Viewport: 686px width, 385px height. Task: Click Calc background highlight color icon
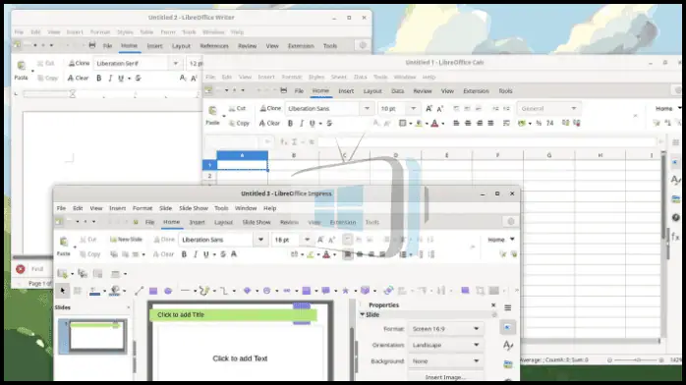coord(419,123)
